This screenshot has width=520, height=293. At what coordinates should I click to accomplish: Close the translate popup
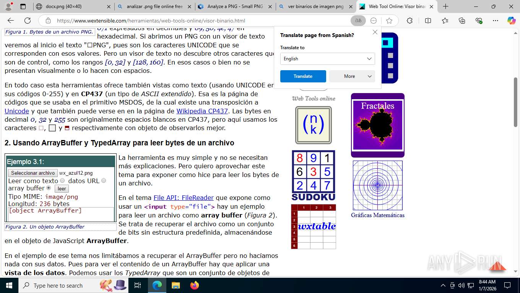point(375,32)
